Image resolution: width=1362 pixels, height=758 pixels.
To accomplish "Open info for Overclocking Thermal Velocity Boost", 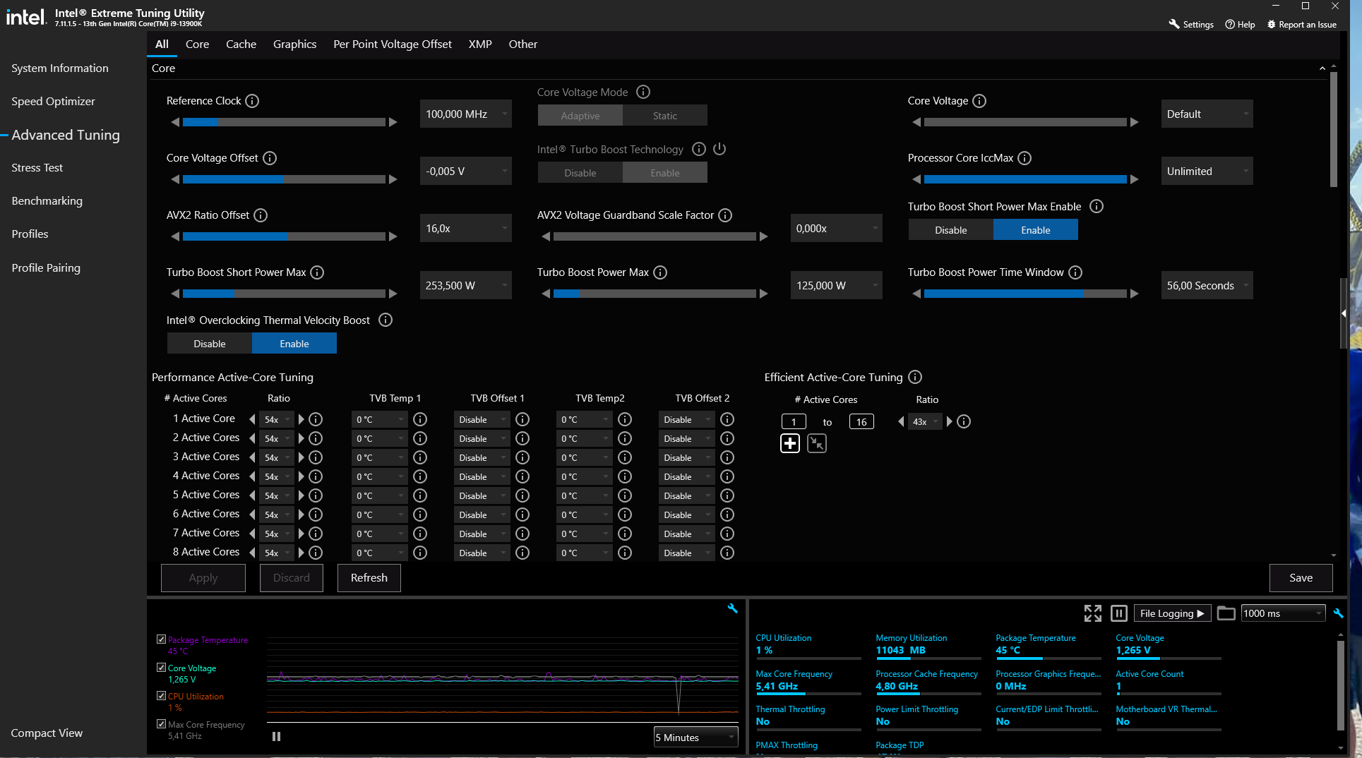I will point(386,320).
